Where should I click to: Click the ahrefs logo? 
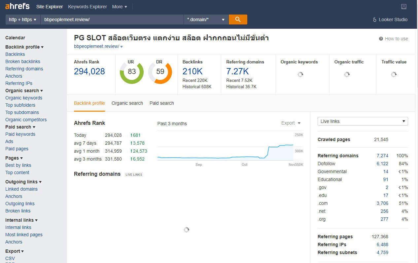click(17, 6)
